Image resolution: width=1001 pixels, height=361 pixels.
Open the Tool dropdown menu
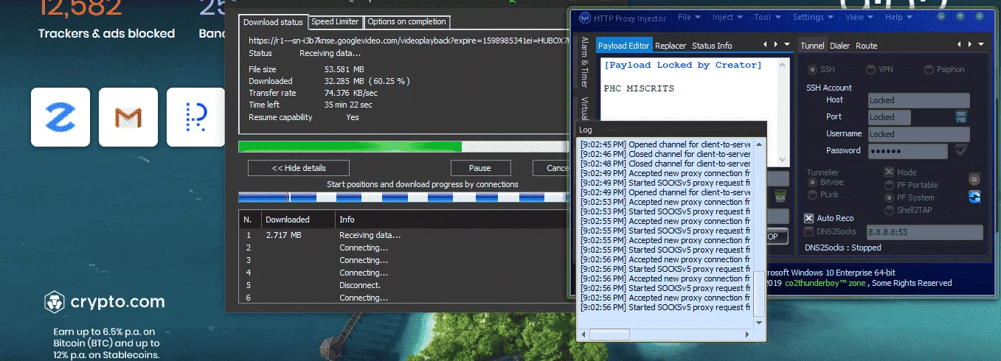click(767, 17)
